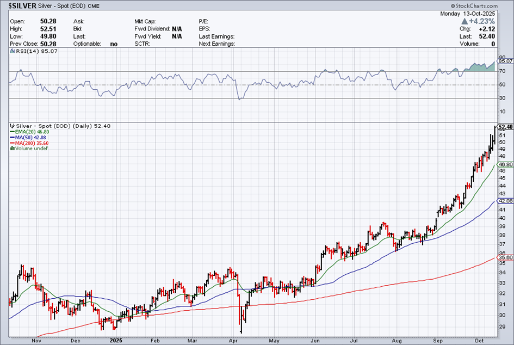The image size is (514, 345).
Task: Click the candlestick icon before Silver legend
Action: click(13, 126)
